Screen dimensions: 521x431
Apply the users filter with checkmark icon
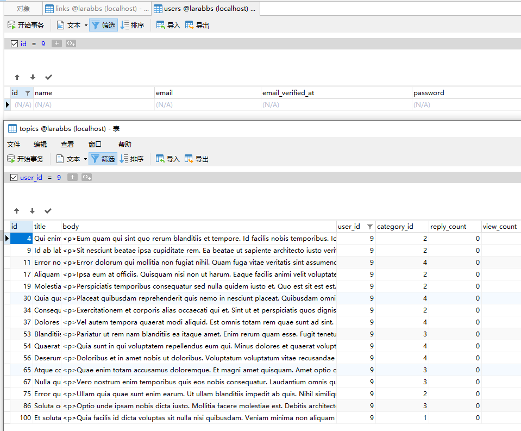point(48,77)
